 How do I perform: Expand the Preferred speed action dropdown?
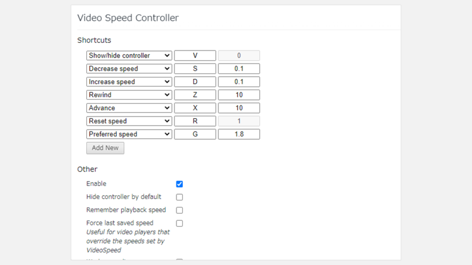(x=129, y=134)
